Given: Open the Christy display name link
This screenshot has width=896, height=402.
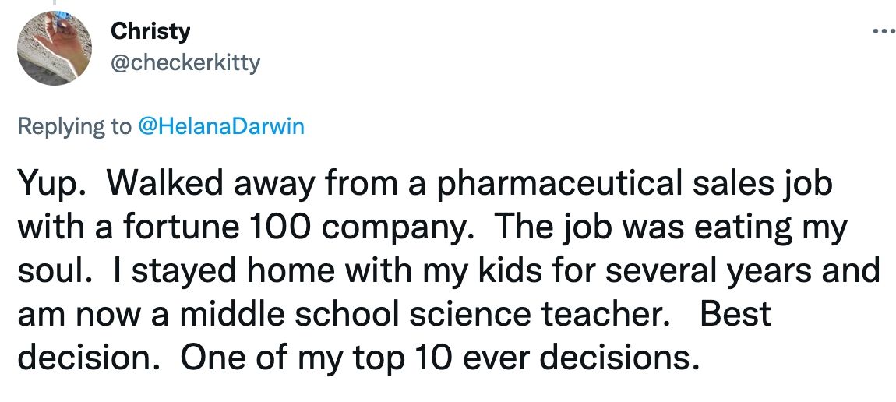Looking at the screenshot, I should 151,32.
